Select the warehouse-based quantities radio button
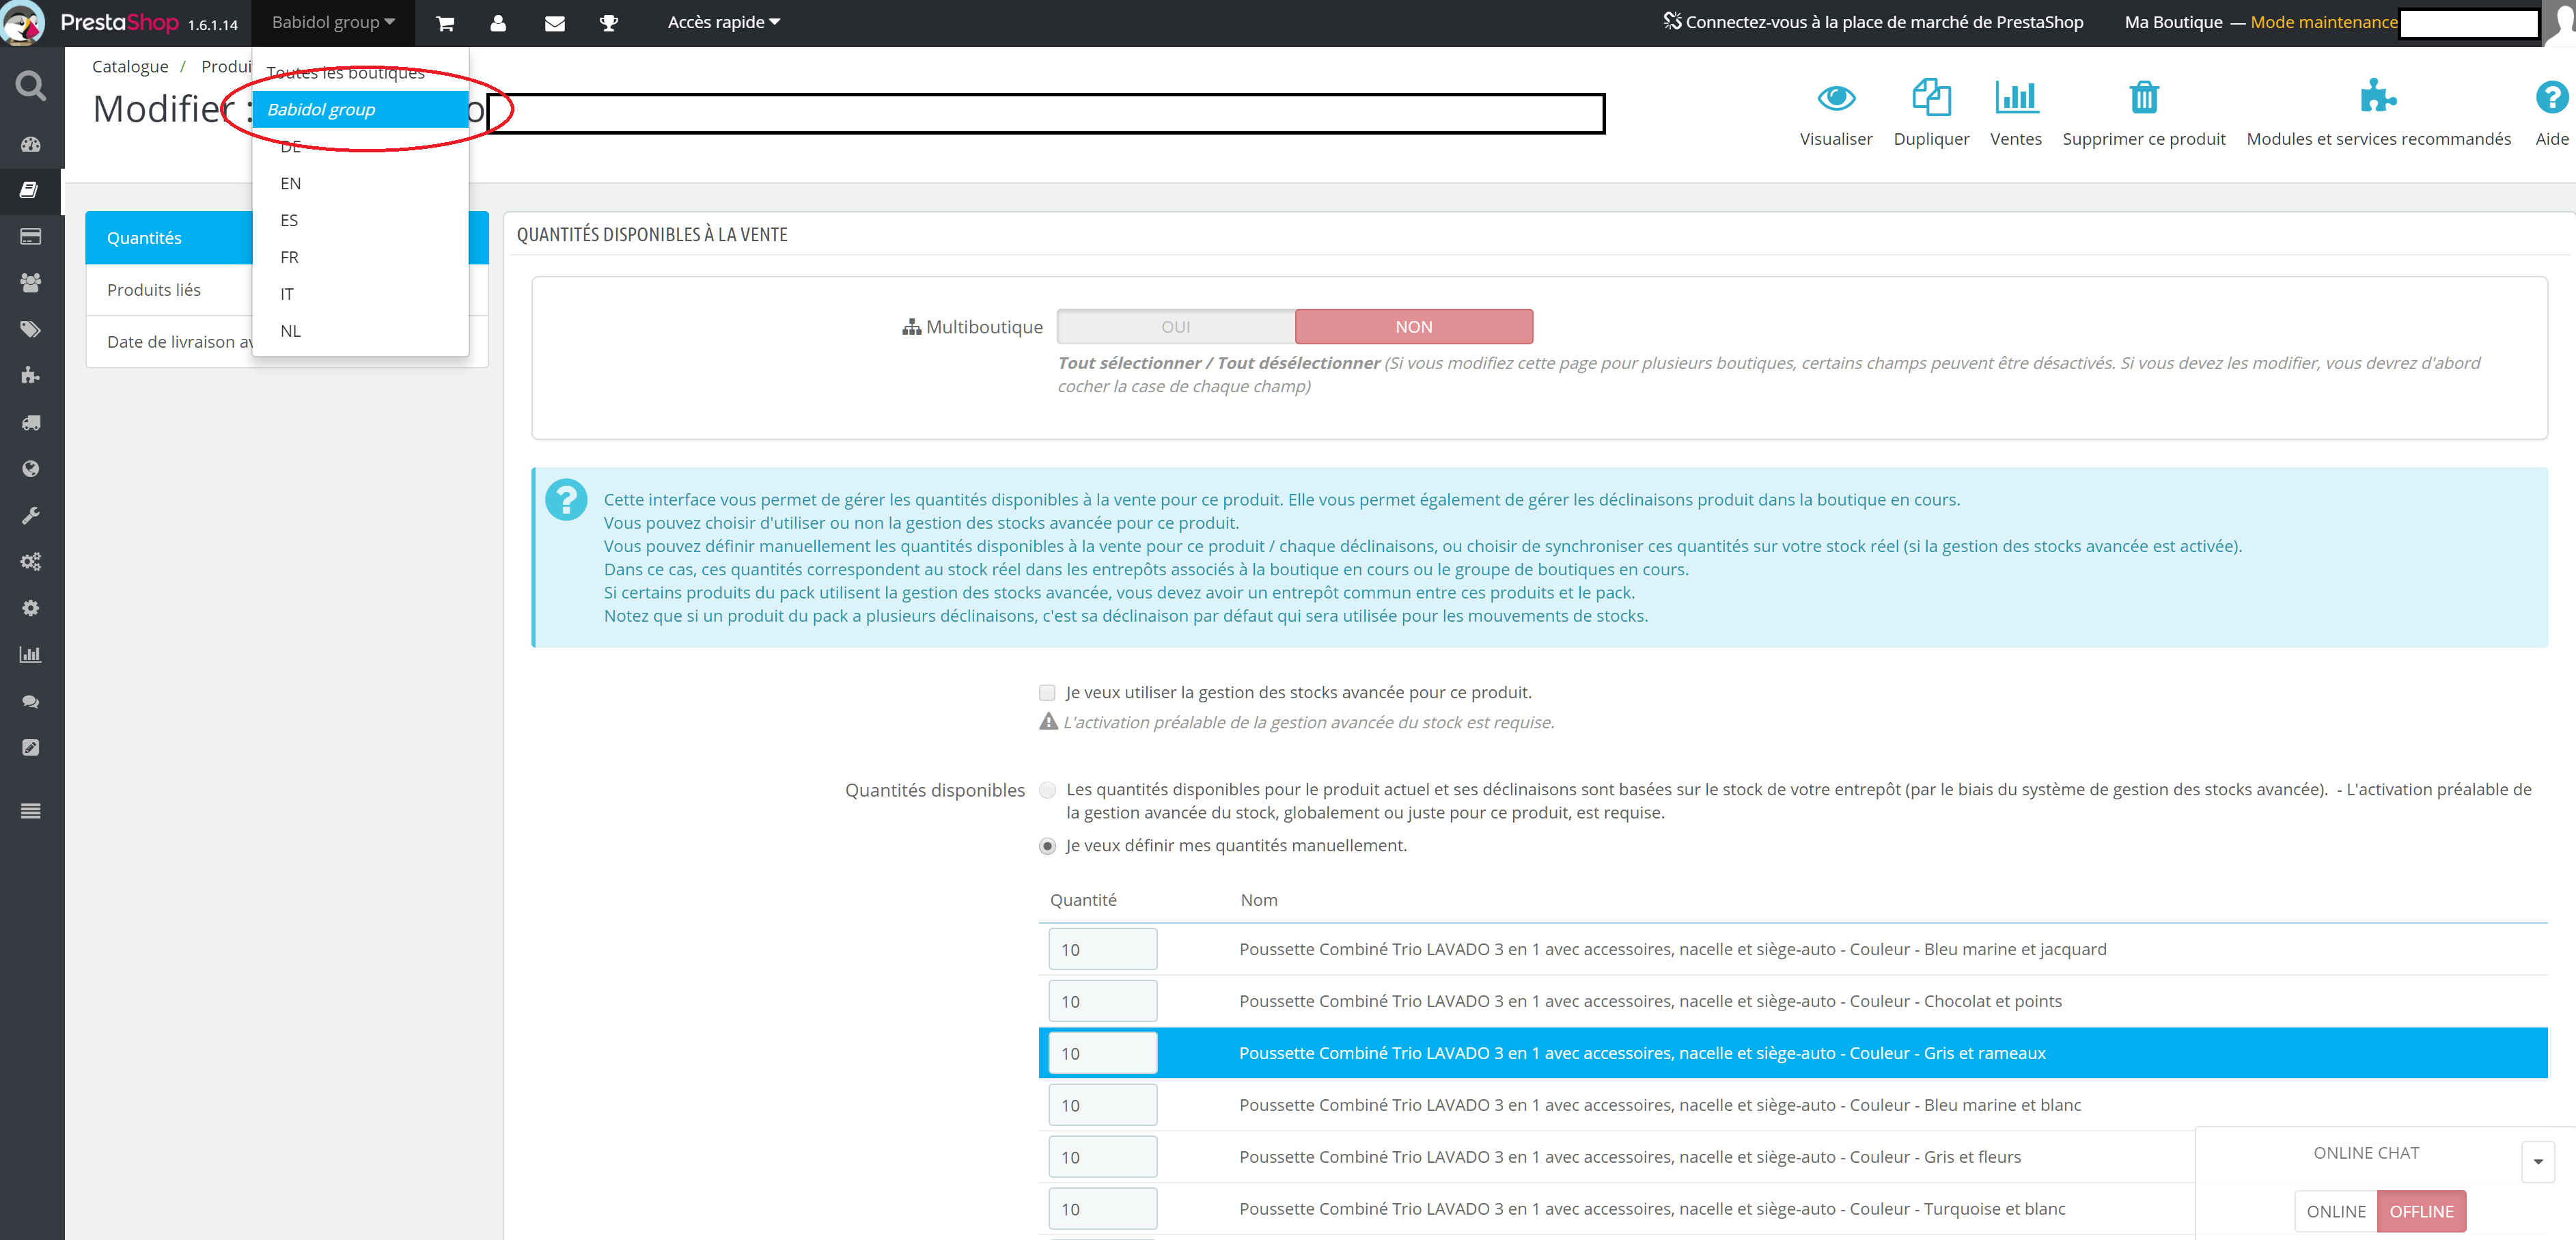 point(1047,790)
